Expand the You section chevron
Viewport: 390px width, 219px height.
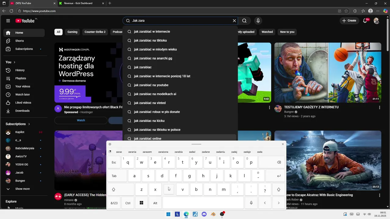(x=14, y=62)
